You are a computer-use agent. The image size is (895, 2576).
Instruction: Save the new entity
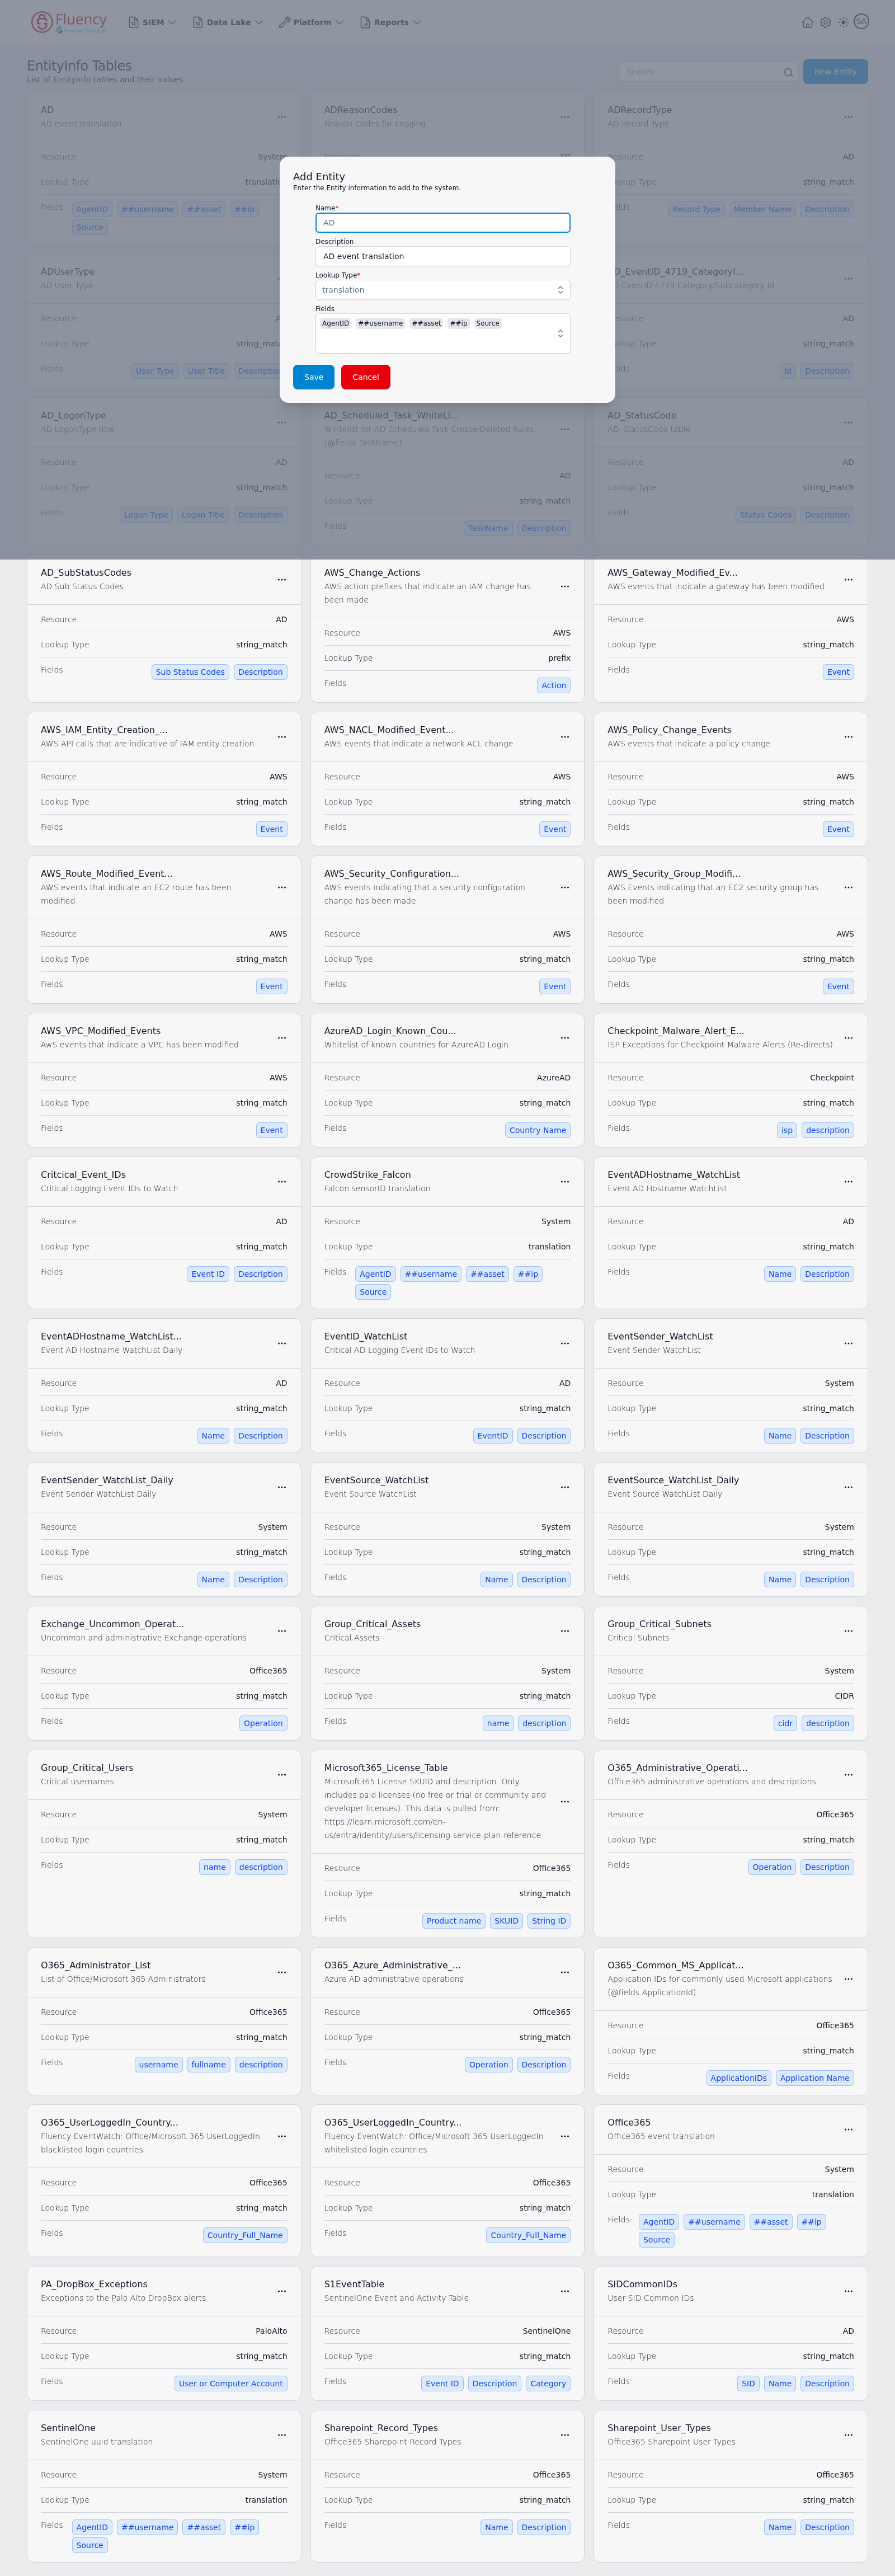click(313, 377)
